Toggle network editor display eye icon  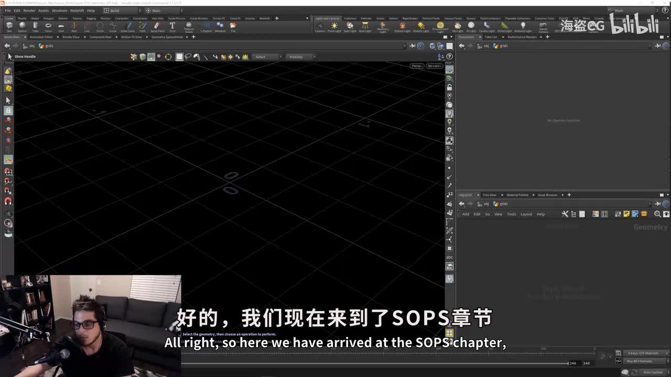[x=666, y=214]
